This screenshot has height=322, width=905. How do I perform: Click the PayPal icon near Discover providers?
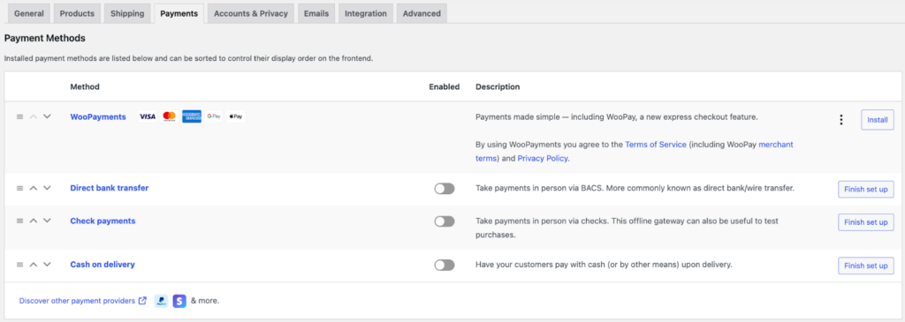161,301
